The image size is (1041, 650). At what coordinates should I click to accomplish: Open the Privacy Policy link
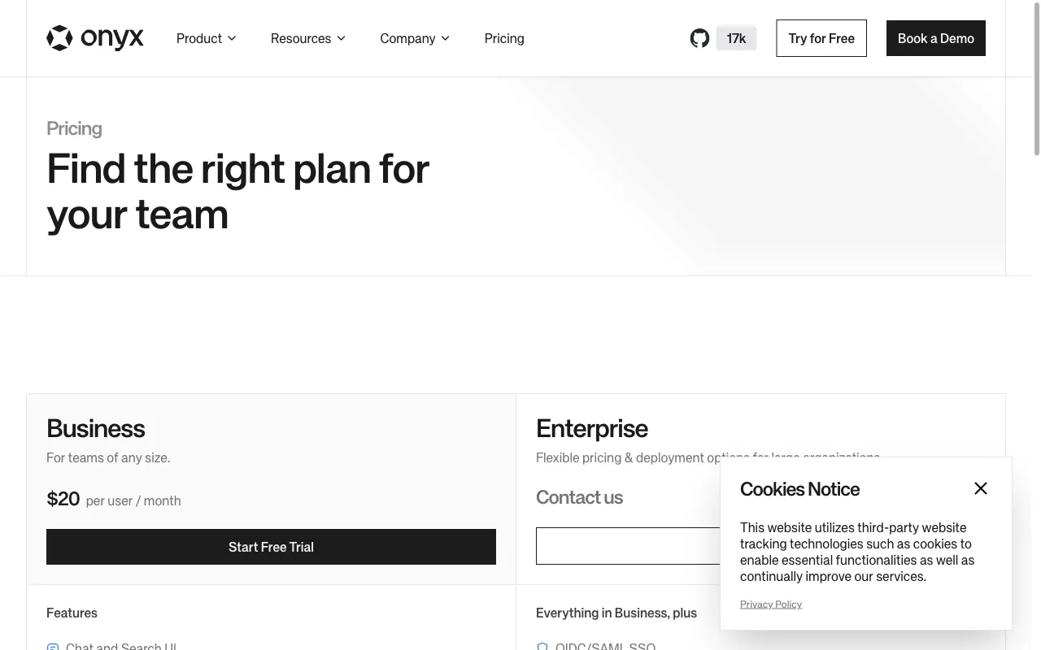771,604
